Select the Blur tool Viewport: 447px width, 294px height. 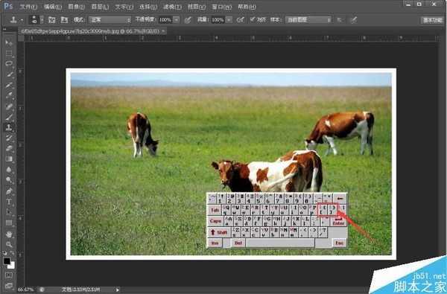pos(9,170)
